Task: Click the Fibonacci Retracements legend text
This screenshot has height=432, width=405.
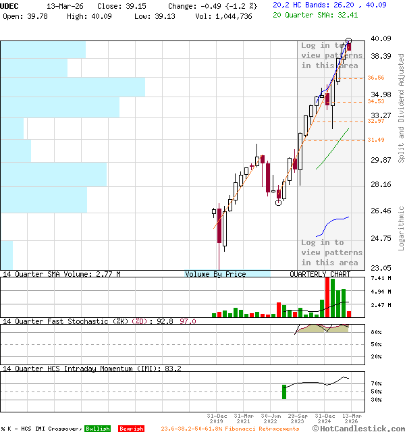Action: 230,429
